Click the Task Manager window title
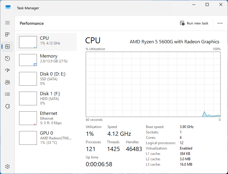The width and height of the screenshot is (228, 174). tap(28, 8)
